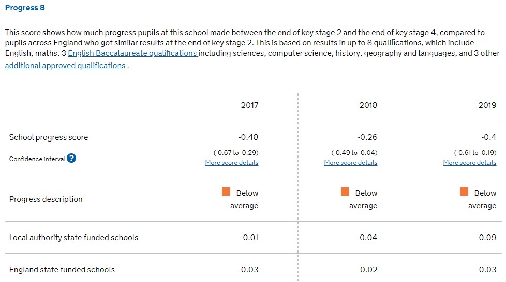Click the School progress score row label

point(49,137)
